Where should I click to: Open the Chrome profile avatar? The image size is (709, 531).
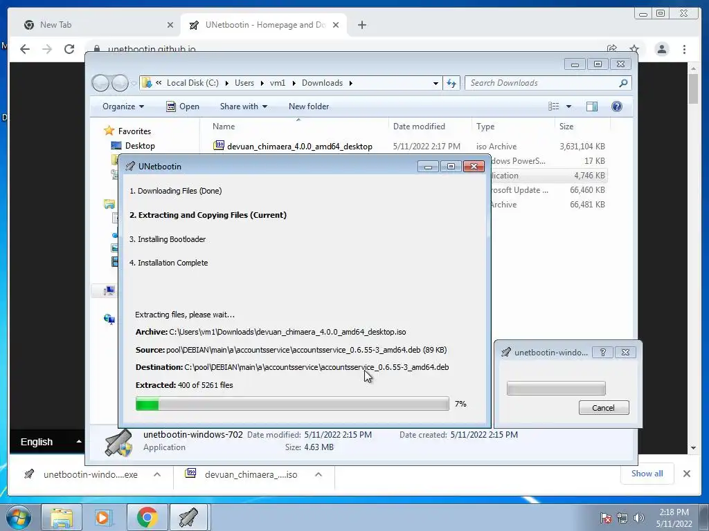click(661, 49)
